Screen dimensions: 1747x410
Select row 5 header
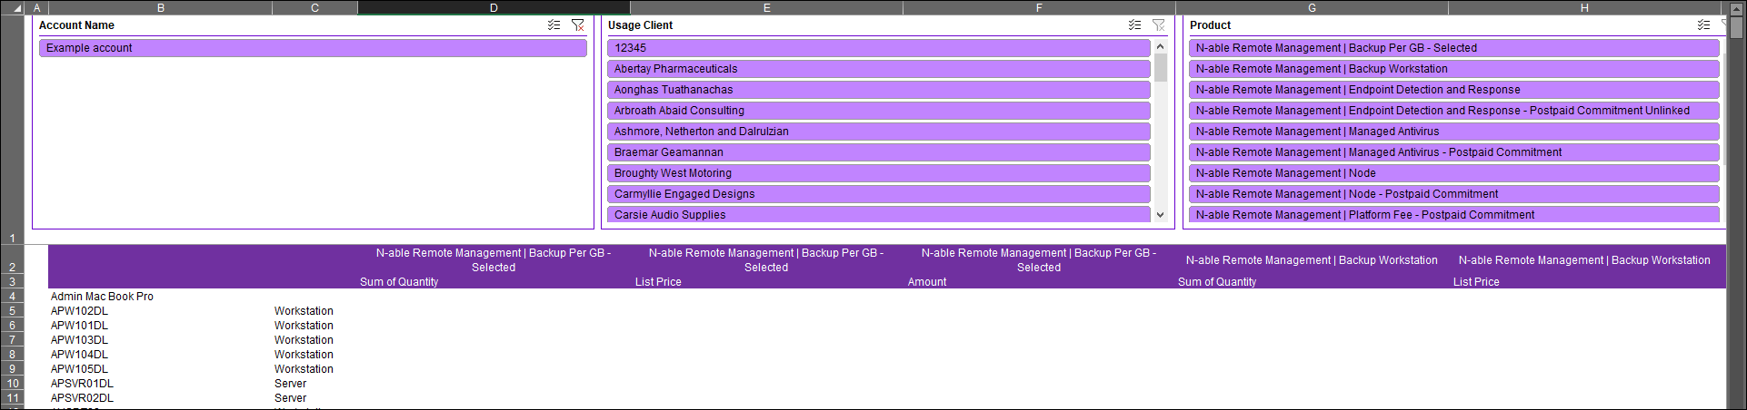pyautogui.click(x=13, y=311)
